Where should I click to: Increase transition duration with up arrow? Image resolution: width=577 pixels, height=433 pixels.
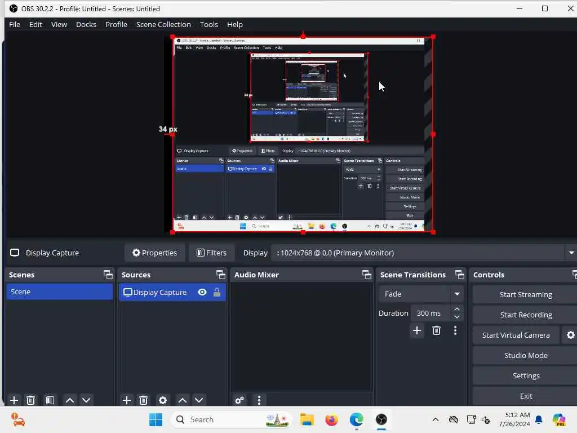point(457,310)
